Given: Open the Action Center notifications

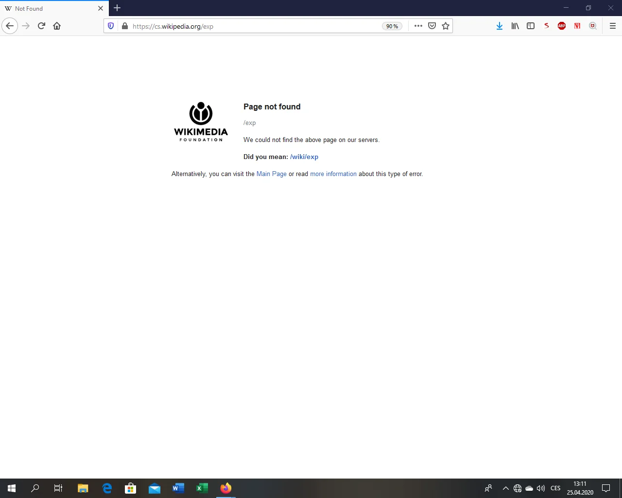Looking at the screenshot, I should coord(606,488).
